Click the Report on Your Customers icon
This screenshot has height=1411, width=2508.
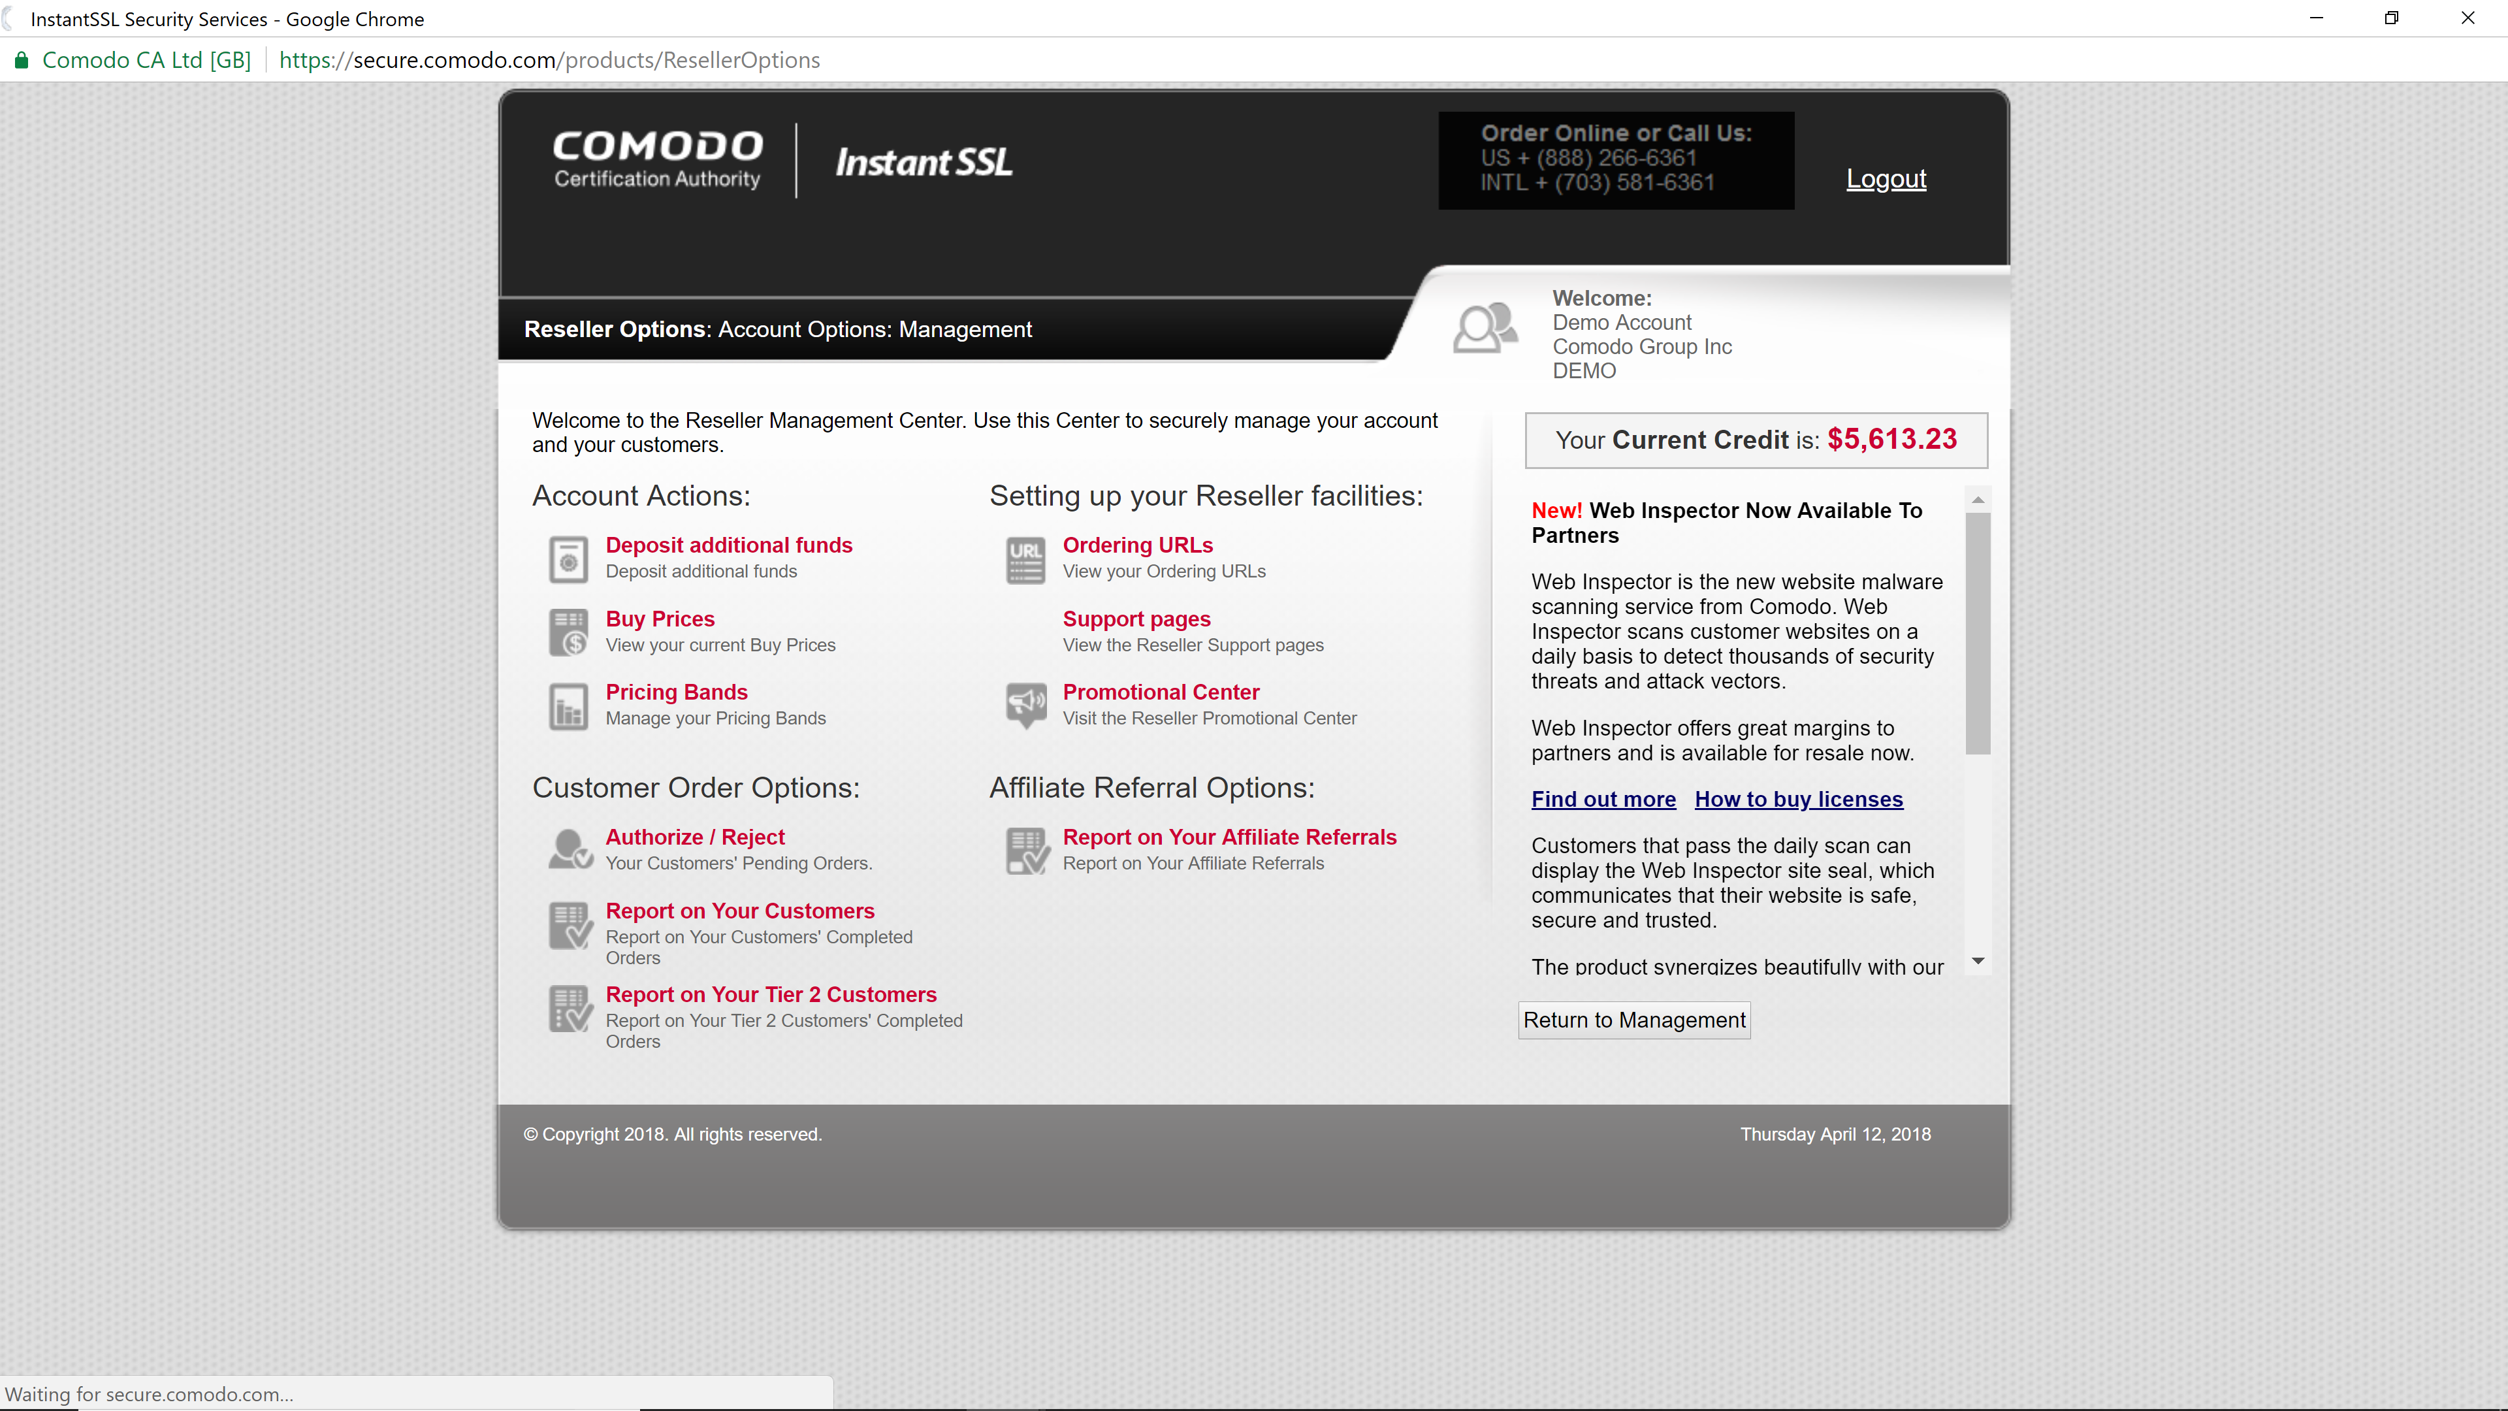[571, 925]
